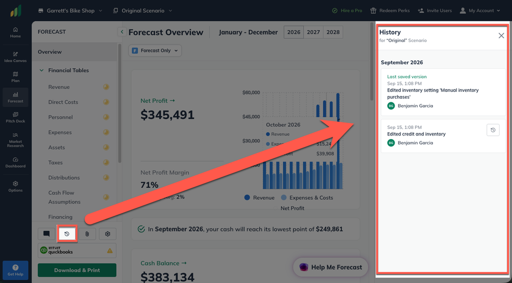
Task: Click the QuickBooks integration button
Action: (x=77, y=250)
